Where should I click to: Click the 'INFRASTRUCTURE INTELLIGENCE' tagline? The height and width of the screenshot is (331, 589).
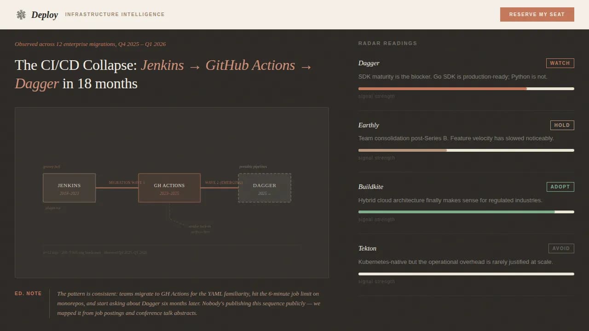pos(115,14)
